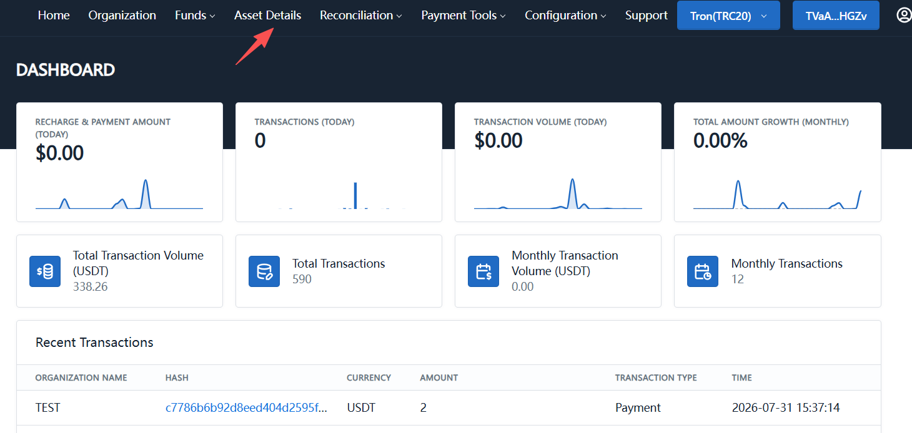Click the TEST organization name cell
912x433 pixels.
48,407
